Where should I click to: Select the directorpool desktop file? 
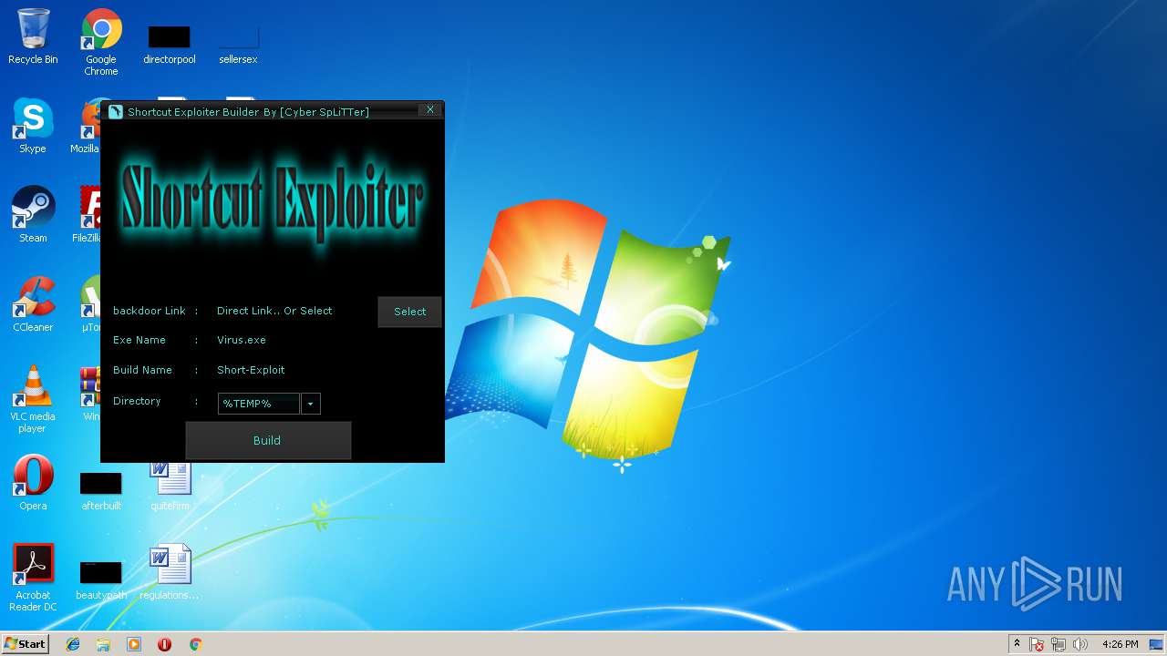pyautogui.click(x=170, y=44)
